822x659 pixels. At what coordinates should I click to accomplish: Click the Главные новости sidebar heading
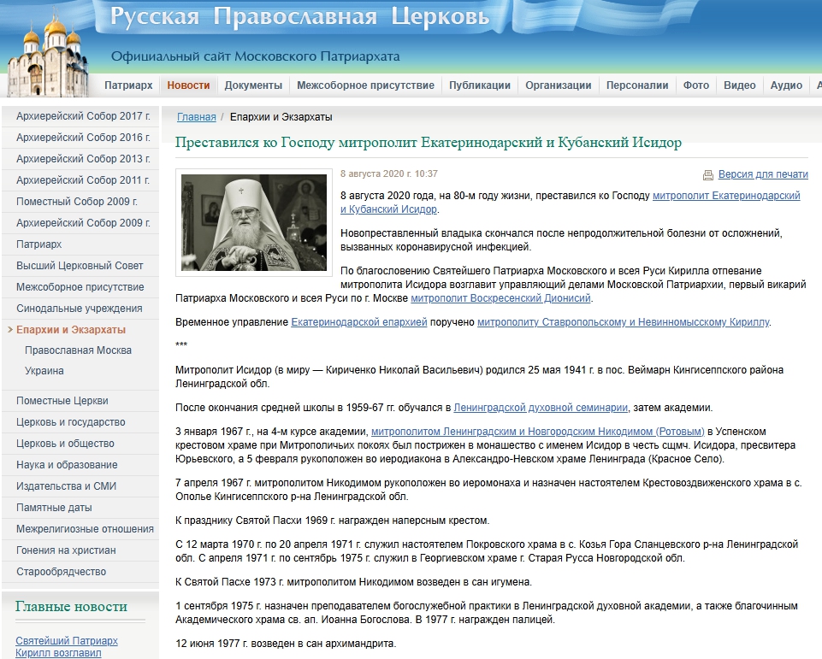tap(71, 607)
